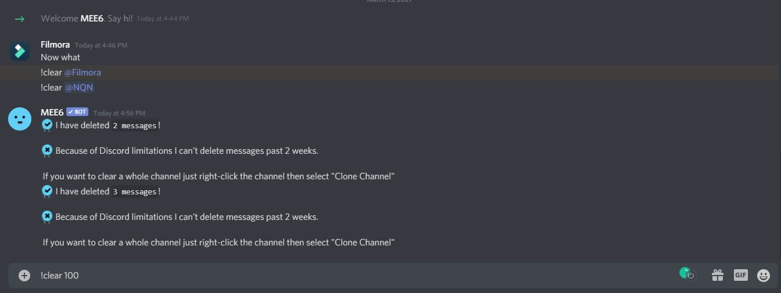
Task: Open the emoji picker
Action: click(x=764, y=276)
